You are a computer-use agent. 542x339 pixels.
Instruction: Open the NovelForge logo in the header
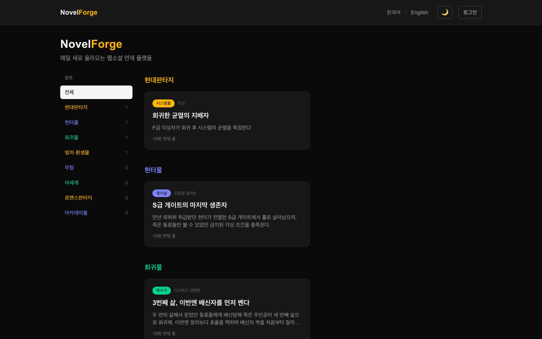point(79,12)
